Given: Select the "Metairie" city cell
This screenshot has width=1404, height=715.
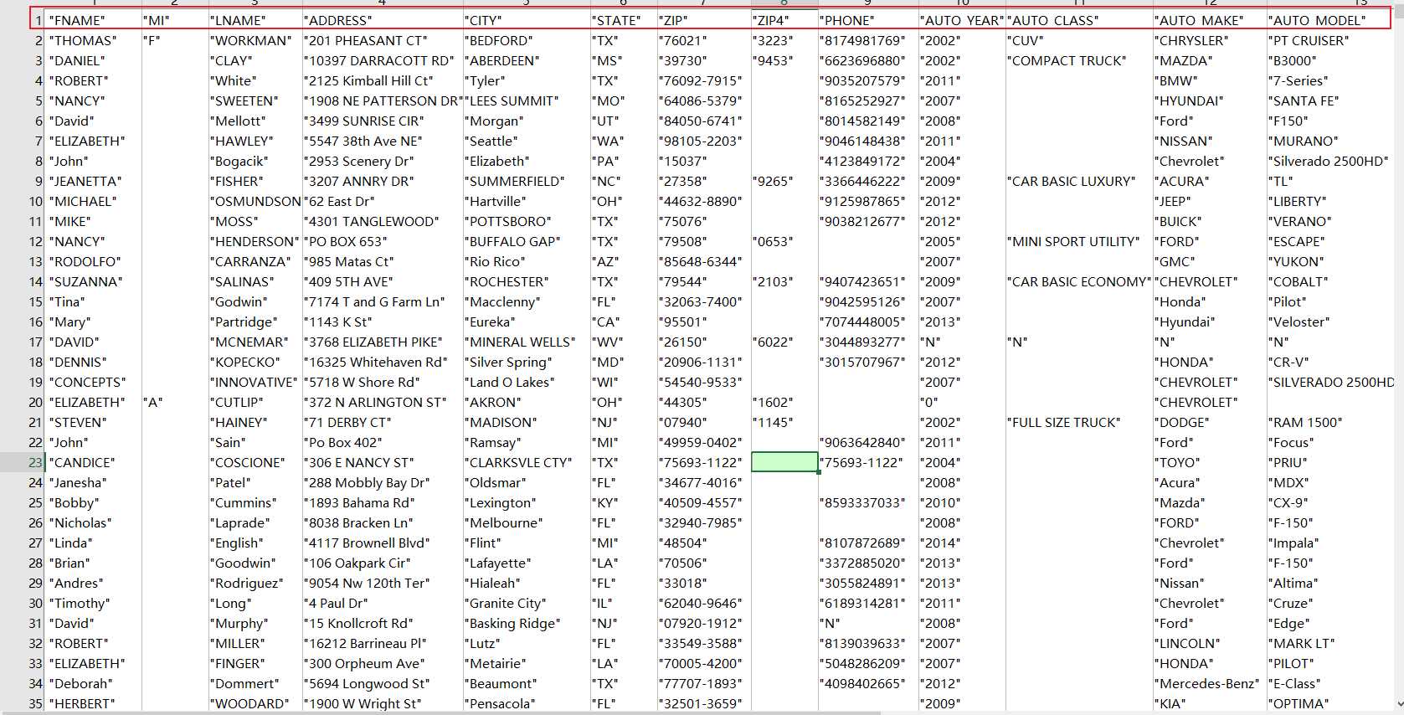Looking at the screenshot, I should point(527,663).
